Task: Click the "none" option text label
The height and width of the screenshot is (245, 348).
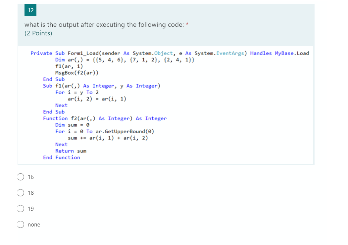Action: tap(34, 225)
